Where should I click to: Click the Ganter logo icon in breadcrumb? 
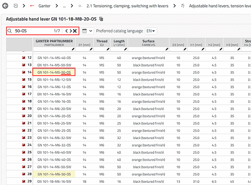32,6
